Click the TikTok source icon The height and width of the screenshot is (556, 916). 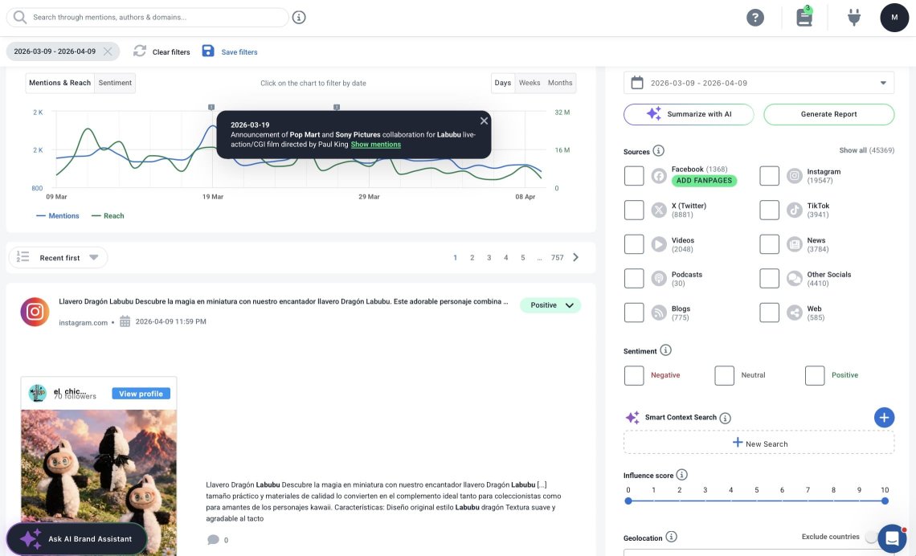[x=794, y=210]
